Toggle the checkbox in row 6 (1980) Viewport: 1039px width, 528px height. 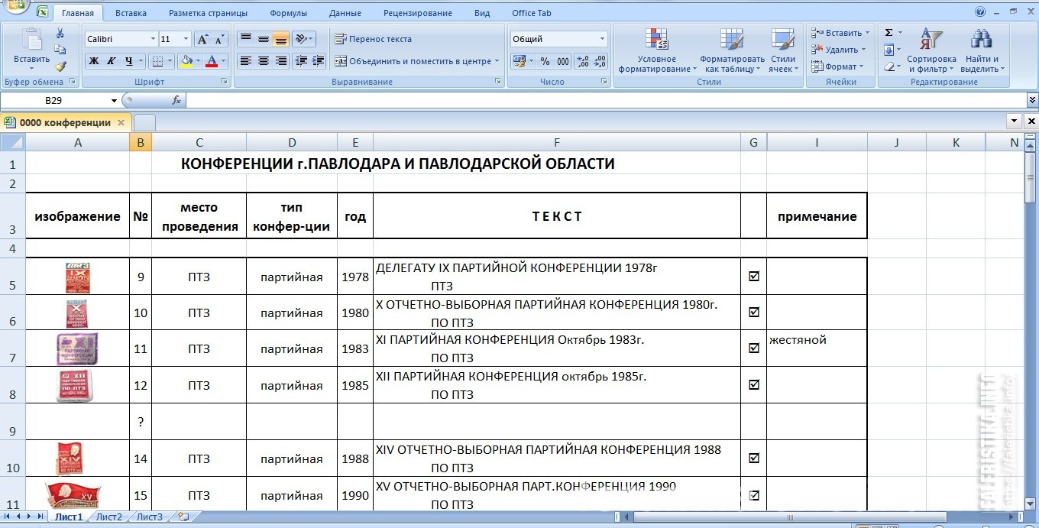754,312
